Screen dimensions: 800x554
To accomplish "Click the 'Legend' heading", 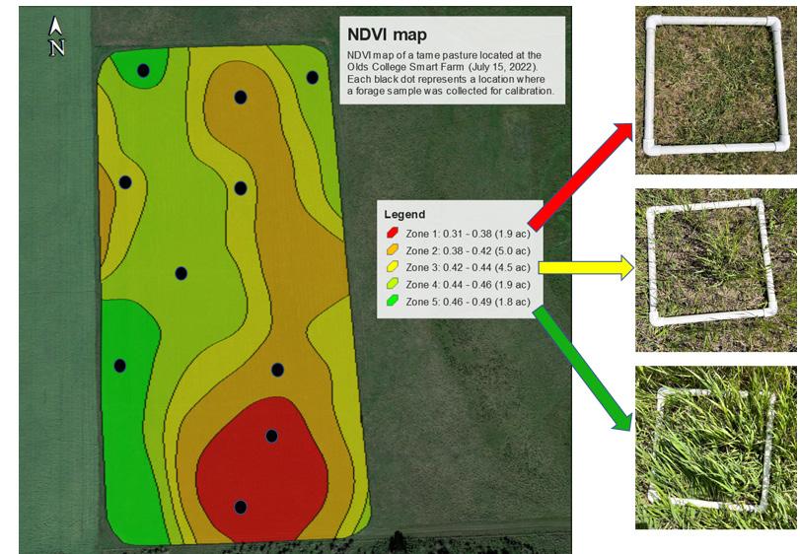I will point(404,215).
